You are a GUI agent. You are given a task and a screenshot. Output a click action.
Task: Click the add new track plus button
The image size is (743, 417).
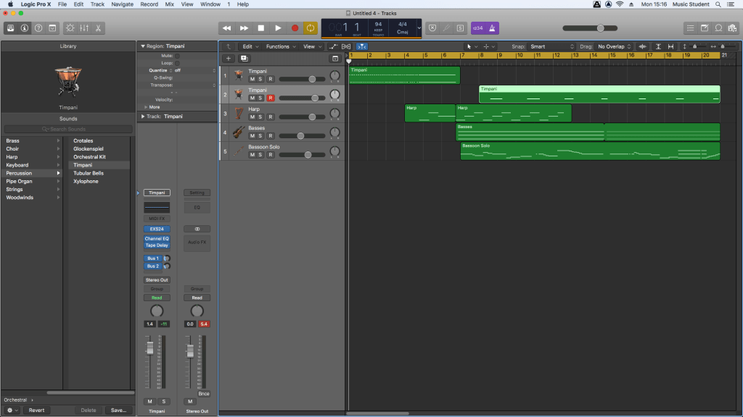pyautogui.click(x=228, y=59)
